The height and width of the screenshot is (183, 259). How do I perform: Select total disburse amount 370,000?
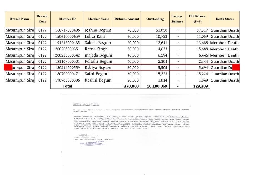click(131, 86)
